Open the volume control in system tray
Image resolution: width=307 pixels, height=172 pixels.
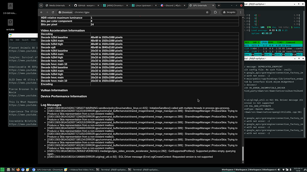coord(279,170)
